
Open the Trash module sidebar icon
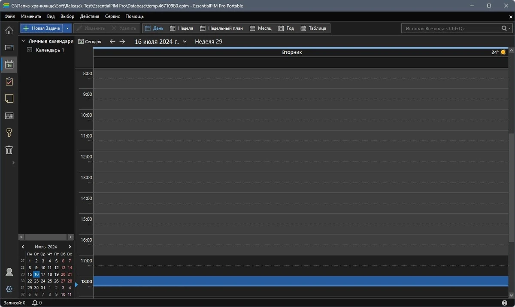pyautogui.click(x=9, y=150)
